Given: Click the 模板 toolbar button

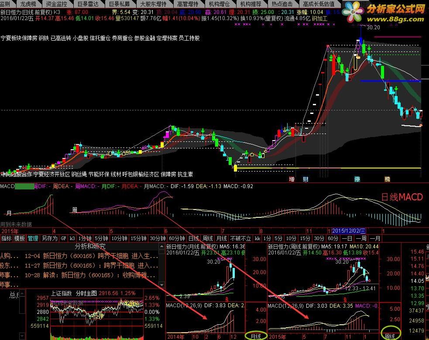Looking at the screenshot, I should pos(19,238).
